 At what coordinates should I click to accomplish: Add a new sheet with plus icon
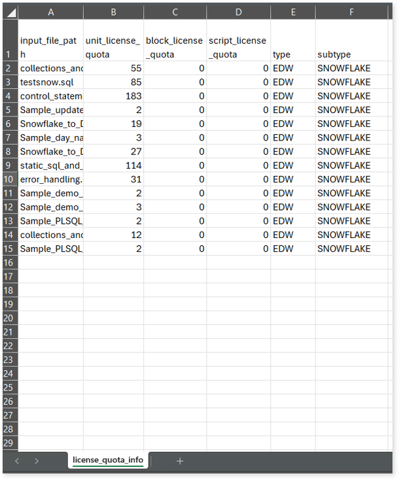coord(180,461)
